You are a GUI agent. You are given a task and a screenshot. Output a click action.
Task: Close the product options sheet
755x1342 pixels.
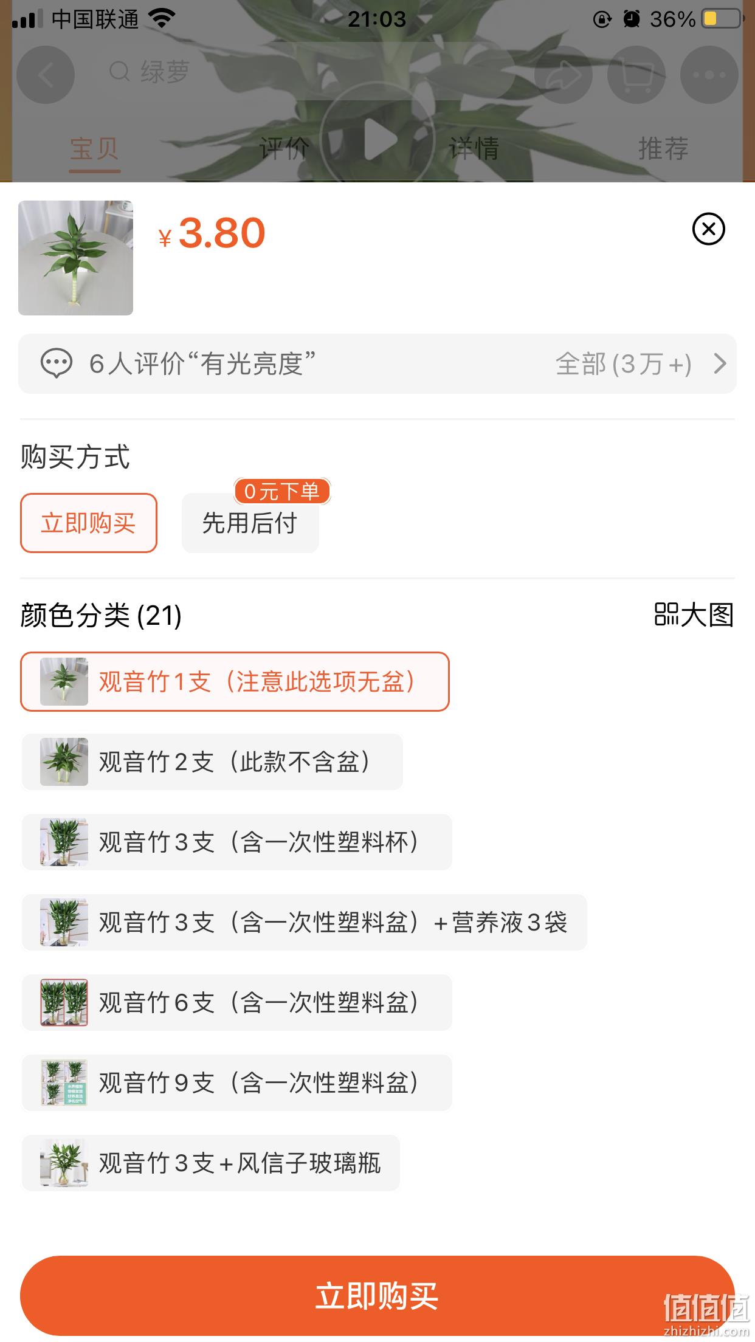pos(708,229)
